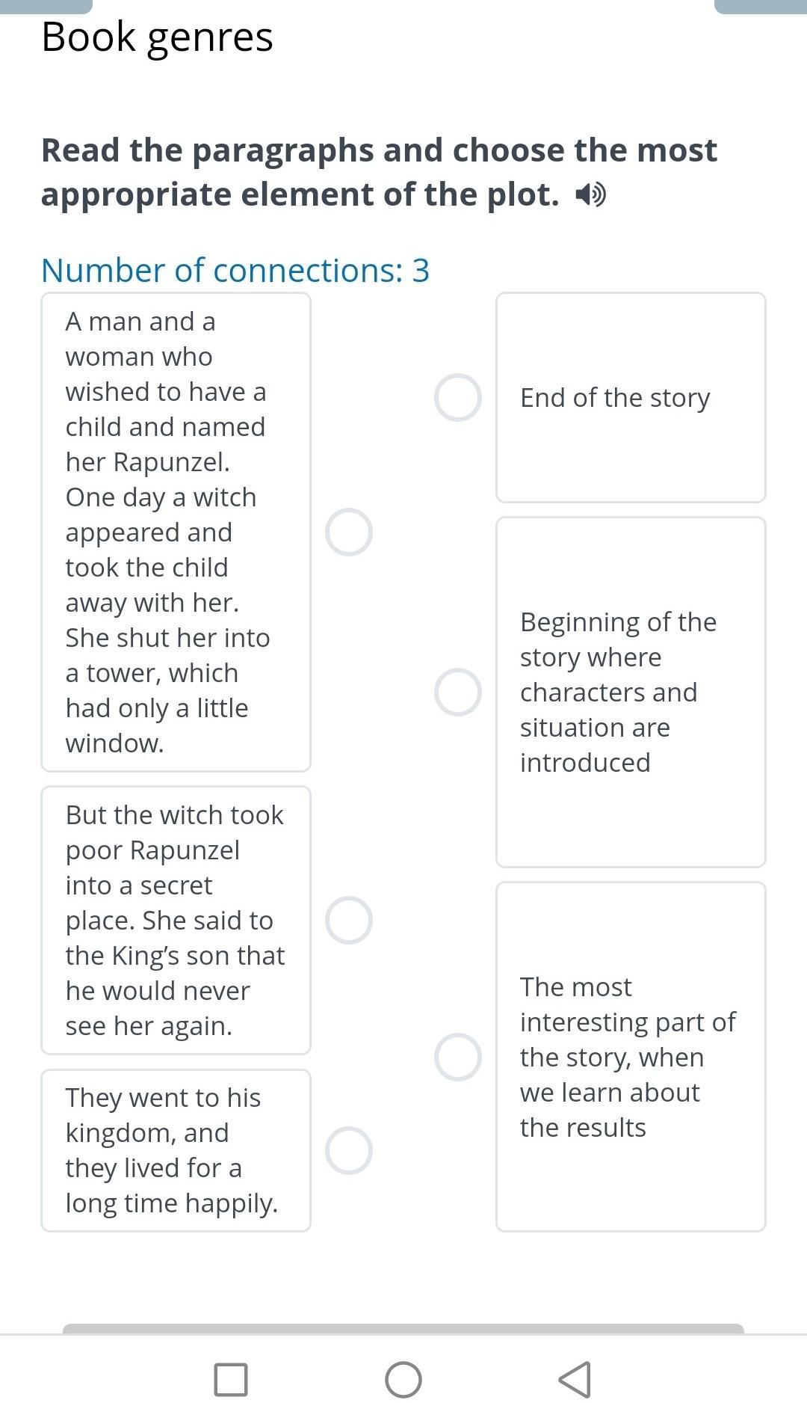Tap 'The most interesting part' answer card
Image resolution: width=807 pixels, height=1403 pixels.
[x=631, y=1057]
